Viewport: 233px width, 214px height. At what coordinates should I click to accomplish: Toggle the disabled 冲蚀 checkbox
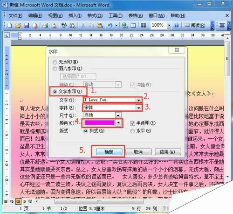tap(132, 85)
